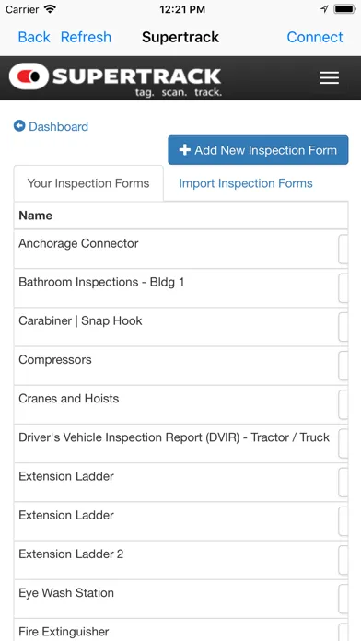Return to Dashboard link

pyautogui.click(x=58, y=126)
